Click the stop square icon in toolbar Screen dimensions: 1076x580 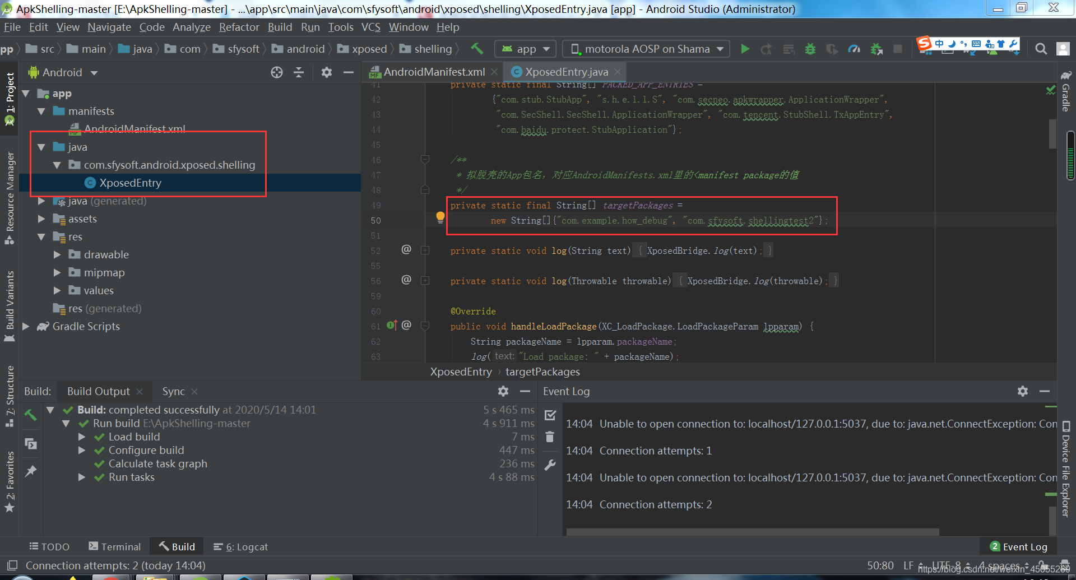pyautogui.click(x=898, y=49)
